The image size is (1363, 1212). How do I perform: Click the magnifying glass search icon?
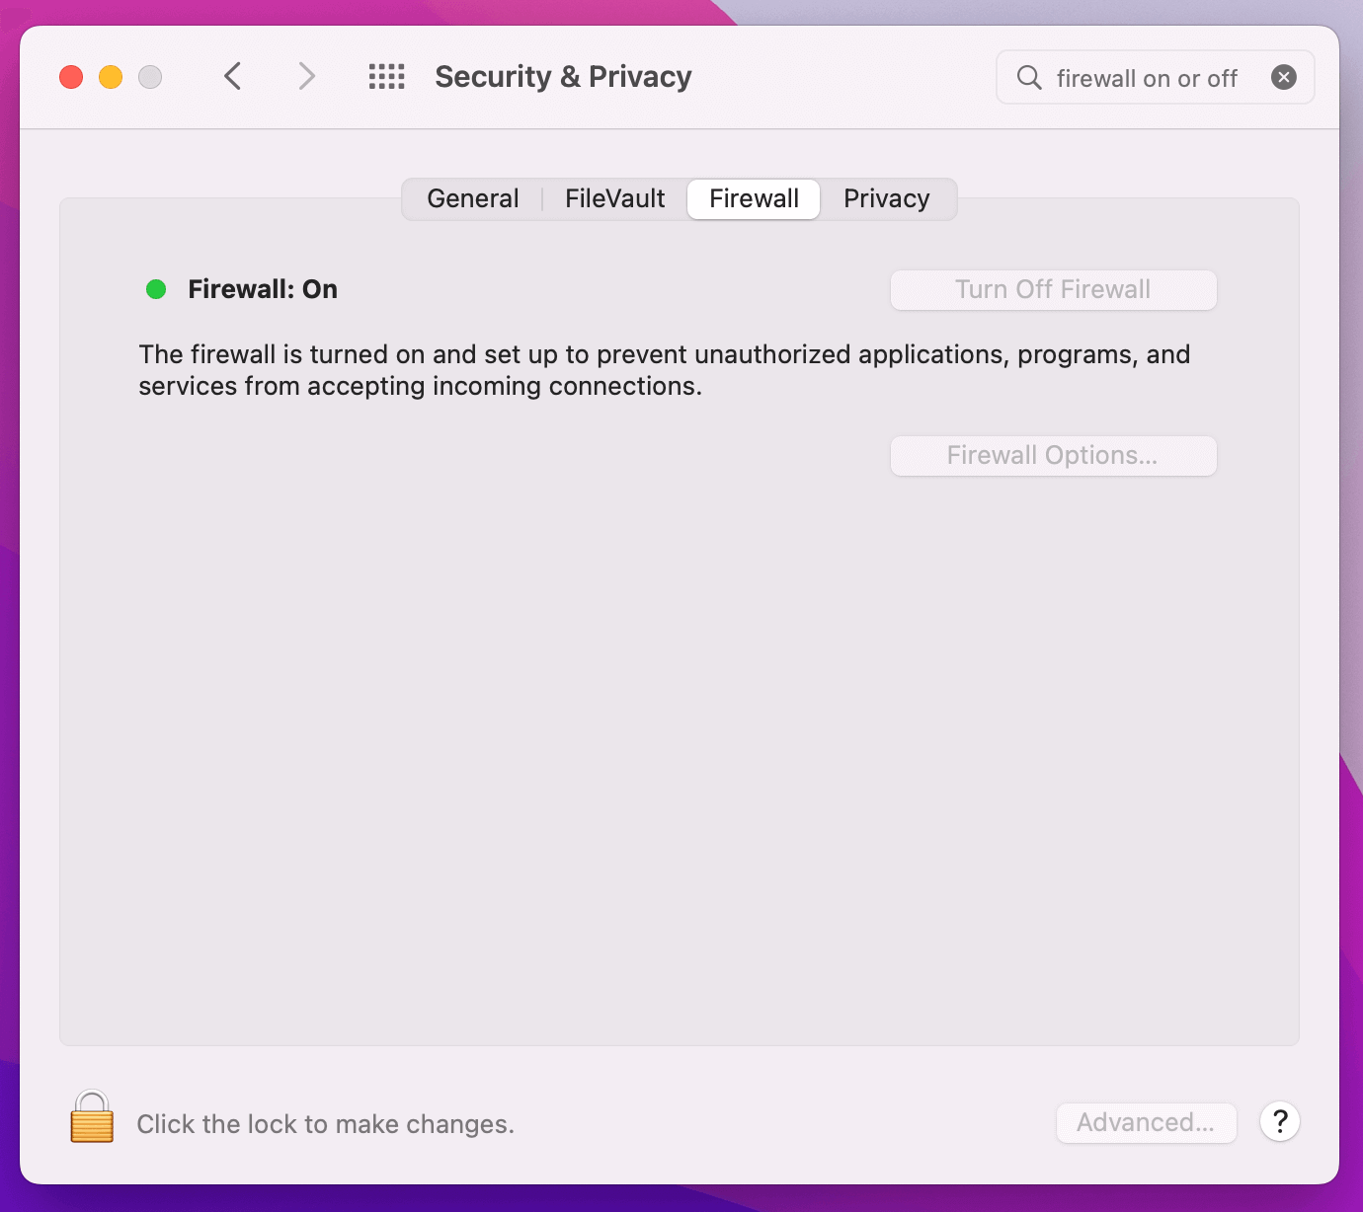1029,77
